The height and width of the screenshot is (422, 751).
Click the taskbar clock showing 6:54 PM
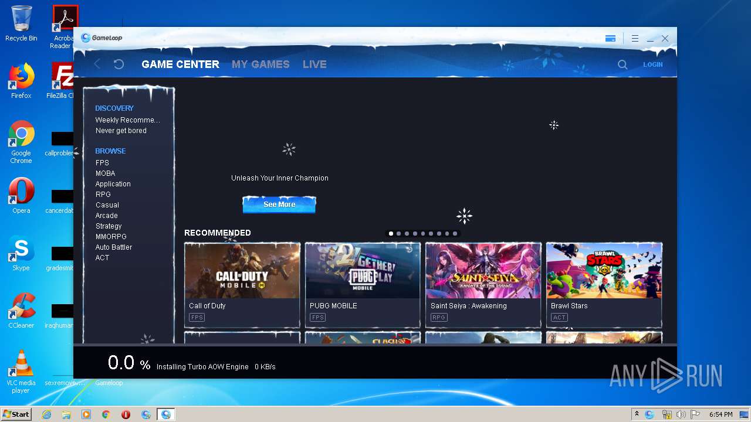[x=720, y=414]
